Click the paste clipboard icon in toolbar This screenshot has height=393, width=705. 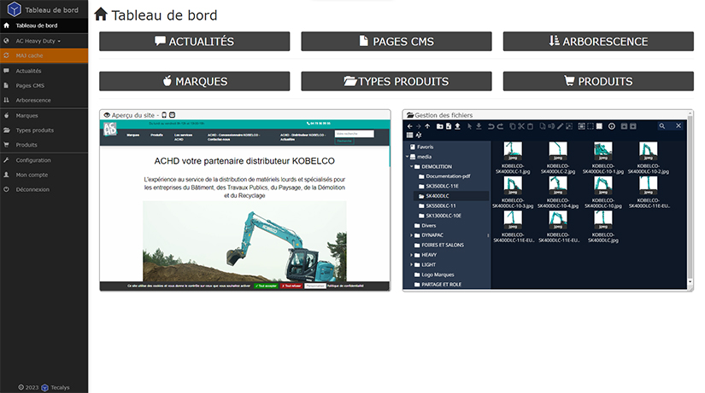click(530, 126)
